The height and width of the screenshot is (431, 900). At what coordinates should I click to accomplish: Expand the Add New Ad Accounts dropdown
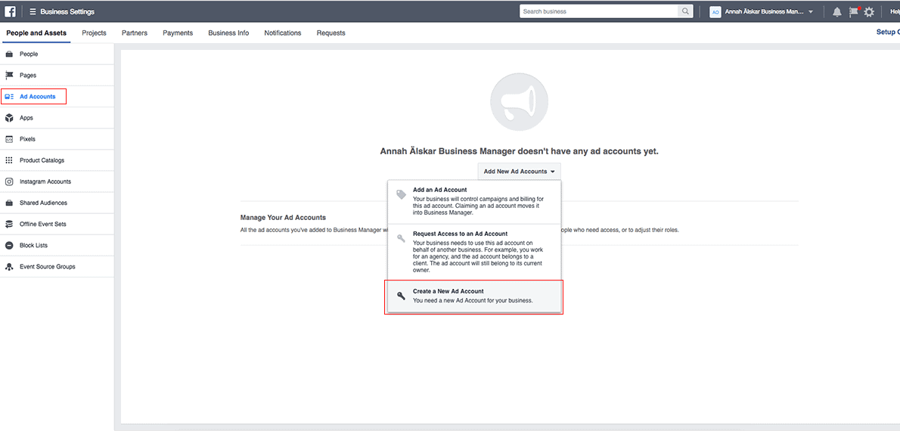tap(519, 172)
